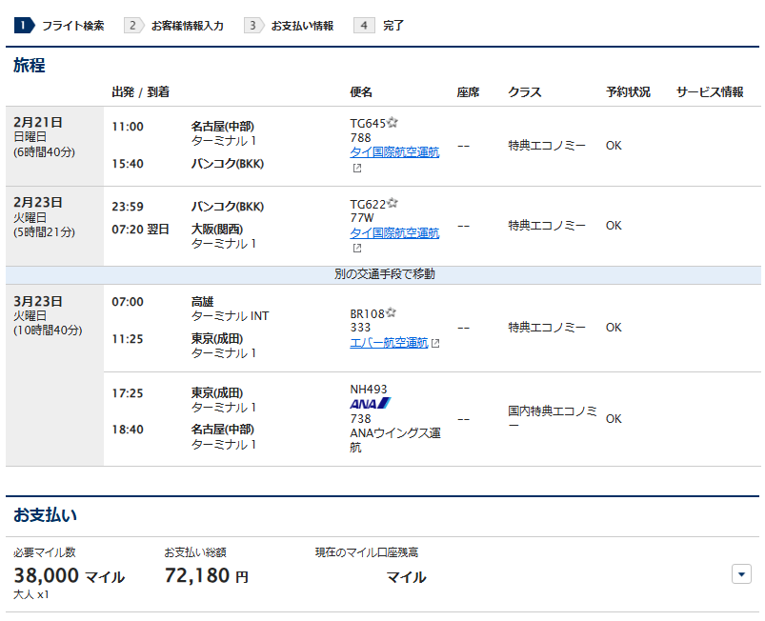
Task: Click the external link icon under TG622 operator
Action: point(357,249)
